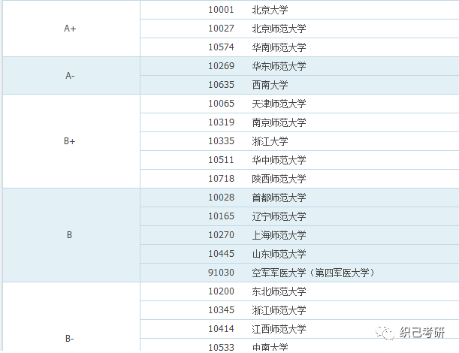Click the A- grade cell
This screenshot has width=459, height=353.
click(71, 76)
